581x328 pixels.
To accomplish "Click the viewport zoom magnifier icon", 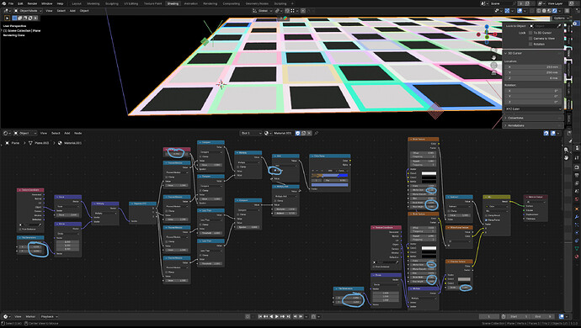I will pyautogui.click(x=494, y=50).
